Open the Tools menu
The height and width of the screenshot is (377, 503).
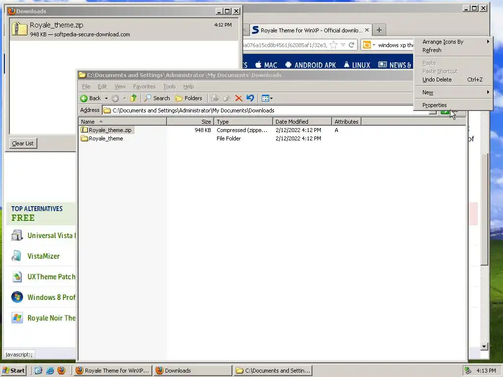[169, 86]
